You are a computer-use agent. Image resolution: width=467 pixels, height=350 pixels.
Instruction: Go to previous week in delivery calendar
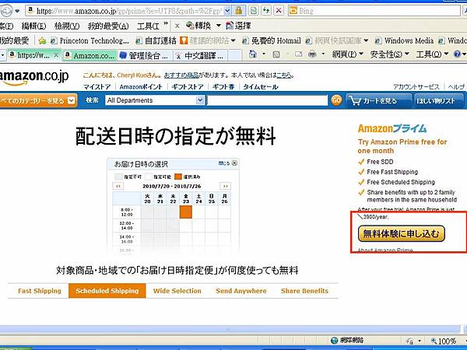point(118,187)
